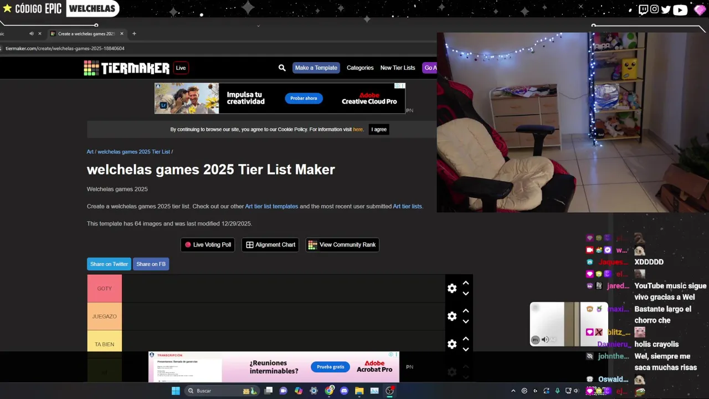The width and height of the screenshot is (709, 399).
Task: Go to Art breadcrumb link
Action: (90, 152)
